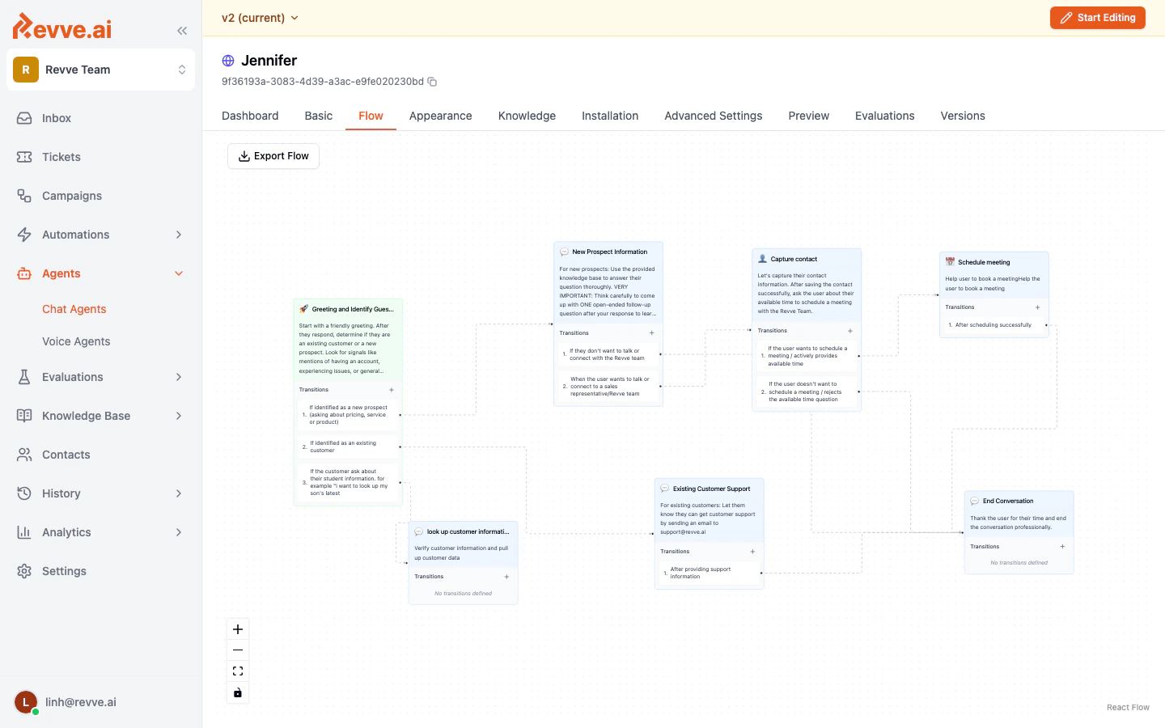Click the calendar icon on Schedule meeting node
Screen dimensions: 1165x728
click(949, 261)
